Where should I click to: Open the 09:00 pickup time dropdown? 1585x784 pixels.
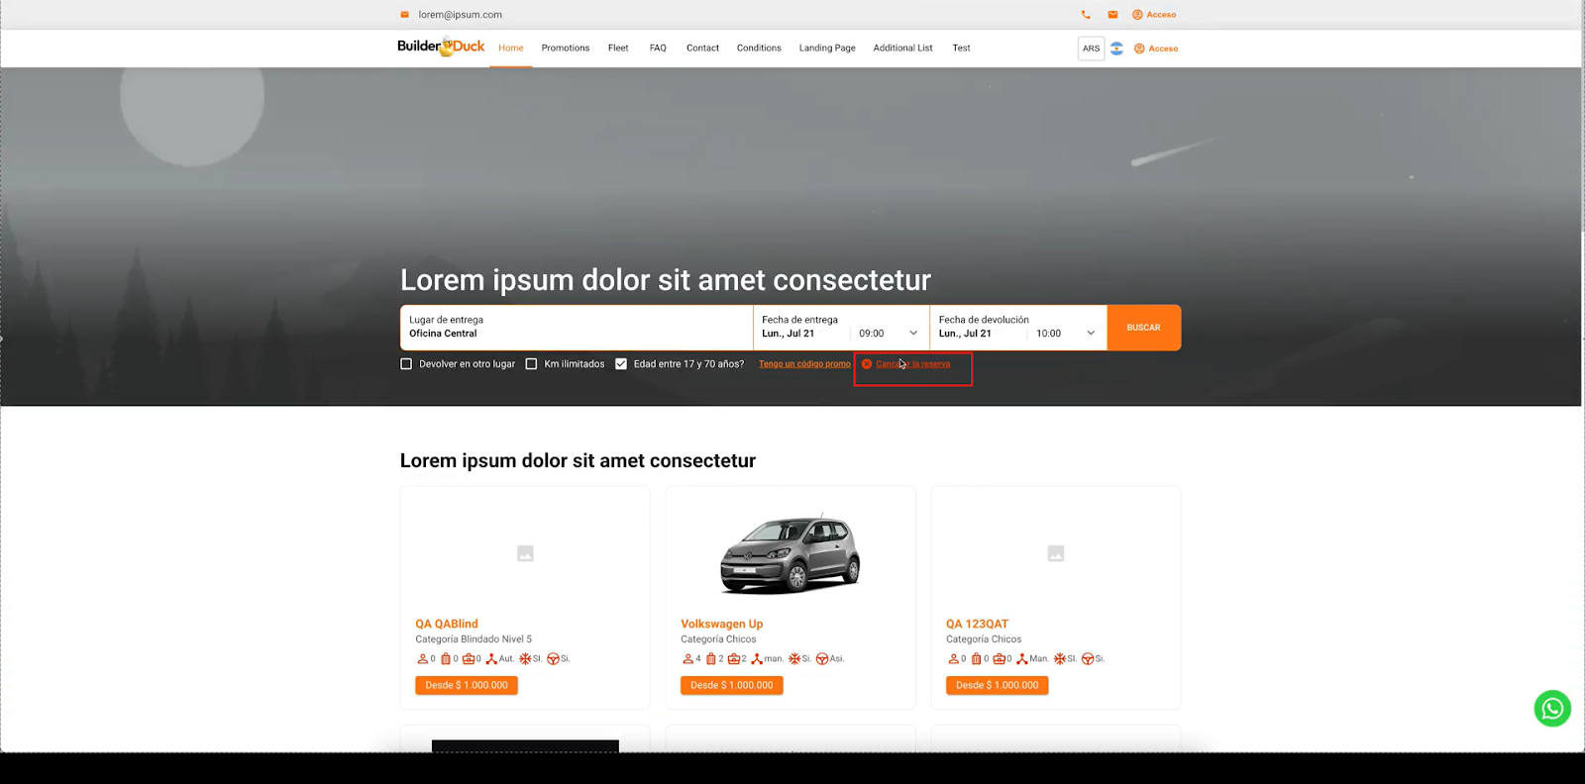tap(888, 334)
